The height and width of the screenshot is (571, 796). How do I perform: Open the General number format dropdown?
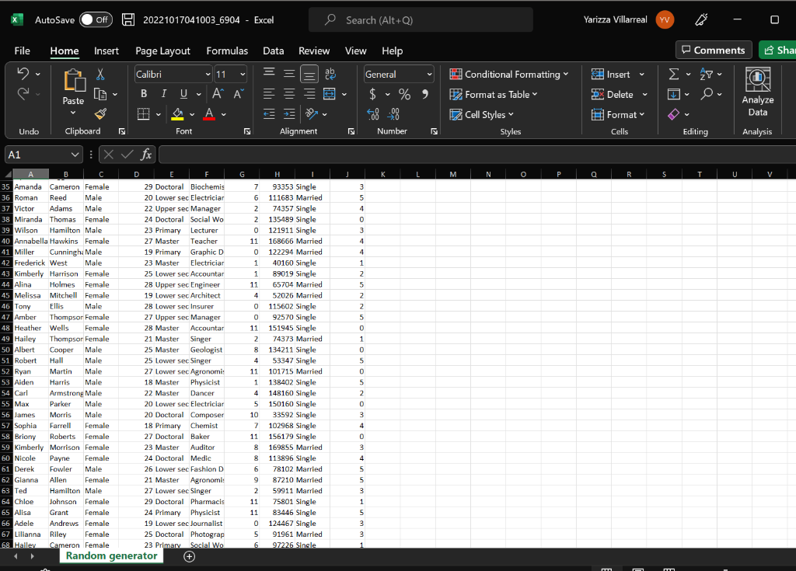click(429, 74)
